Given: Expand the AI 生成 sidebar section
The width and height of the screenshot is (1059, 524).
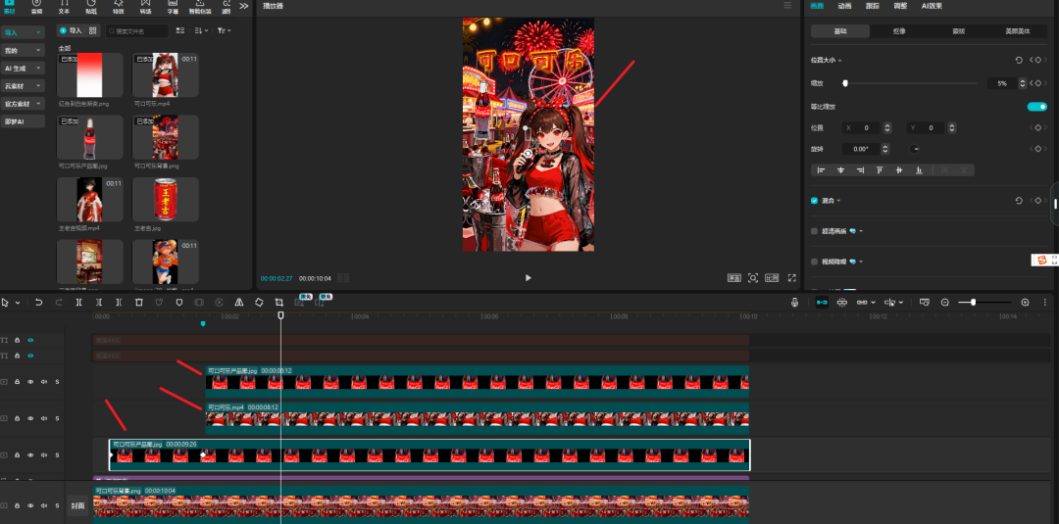Looking at the screenshot, I should [24, 69].
